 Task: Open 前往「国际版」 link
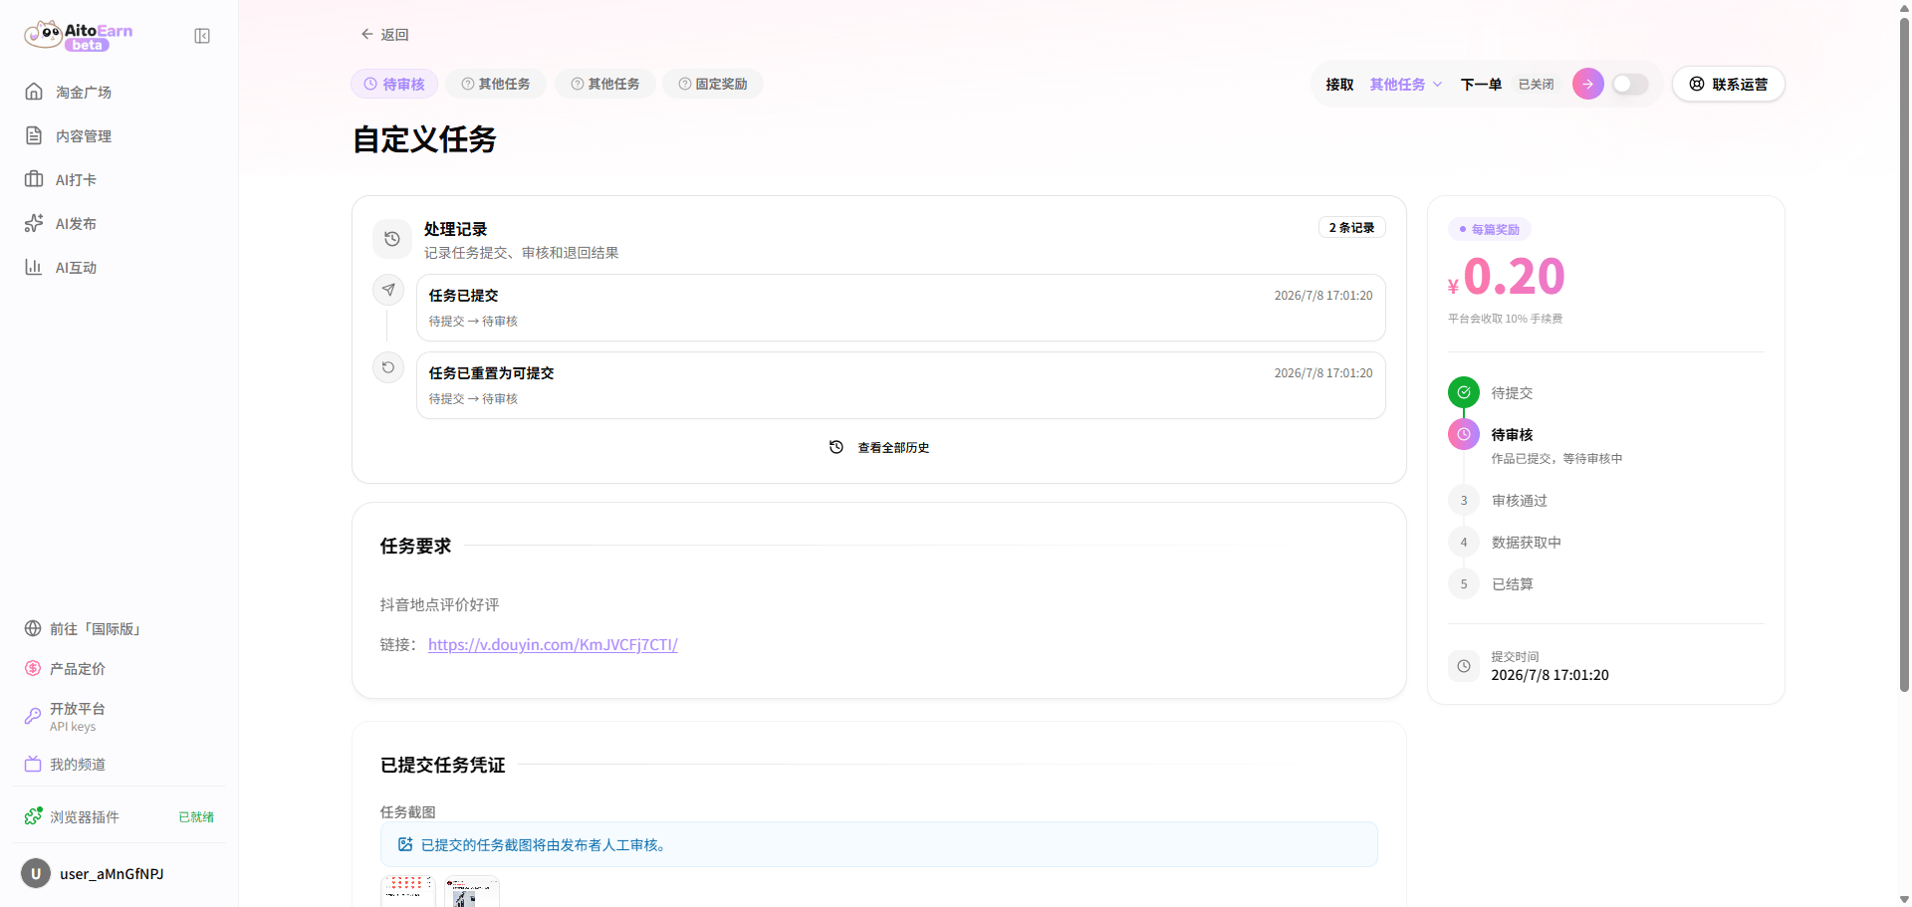(x=96, y=629)
